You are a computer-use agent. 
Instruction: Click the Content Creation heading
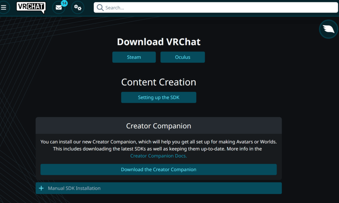pos(159,82)
